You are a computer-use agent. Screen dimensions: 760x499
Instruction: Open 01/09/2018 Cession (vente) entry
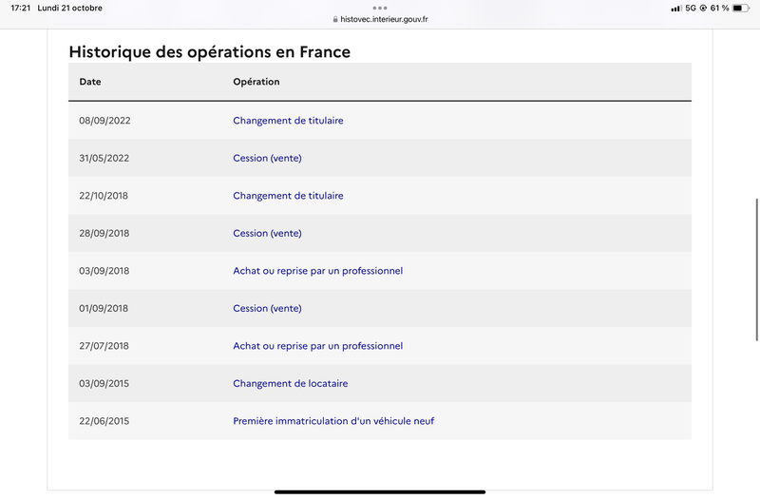[x=267, y=308]
